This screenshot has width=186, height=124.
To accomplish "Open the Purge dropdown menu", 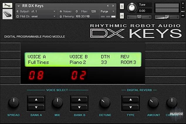I will (114, 11).
